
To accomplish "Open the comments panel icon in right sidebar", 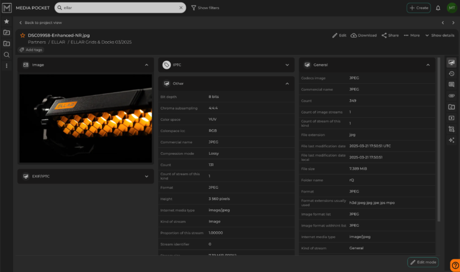I will pos(452,84).
